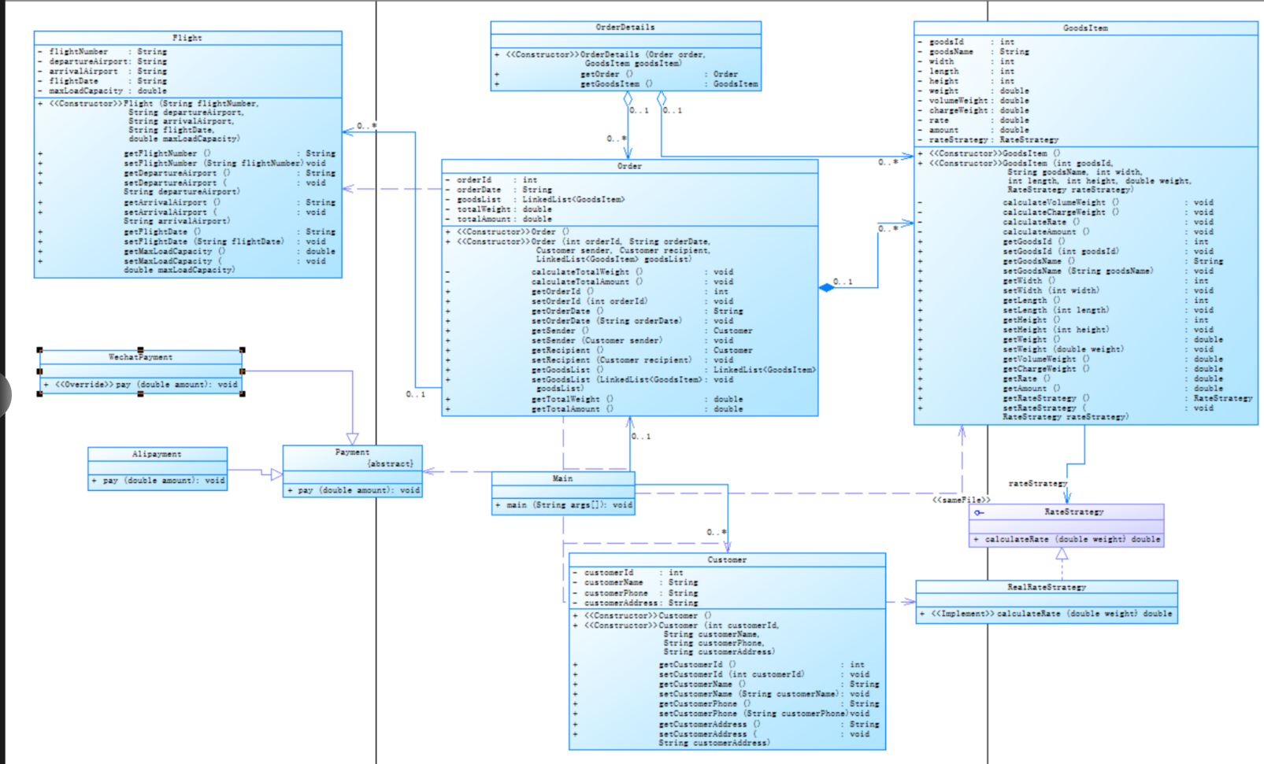1264x764 pixels.
Task: Click getMaxLoadCapacity () method in Flight
Action: [174, 252]
